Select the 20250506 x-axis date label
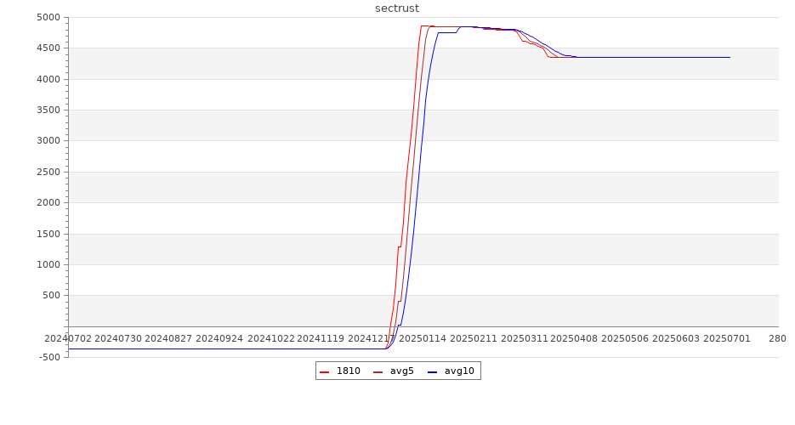795x425 pixels. click(x=625, y=338)
